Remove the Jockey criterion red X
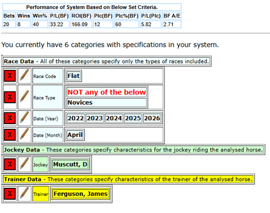The image size is (270, 213). tap(10, 164)
